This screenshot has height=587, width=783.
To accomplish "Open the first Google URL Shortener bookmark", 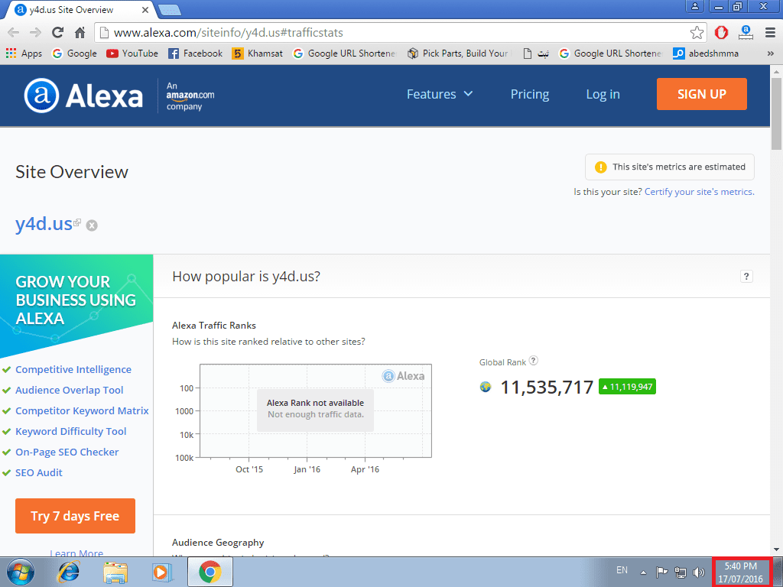I will tap(345, 54).
